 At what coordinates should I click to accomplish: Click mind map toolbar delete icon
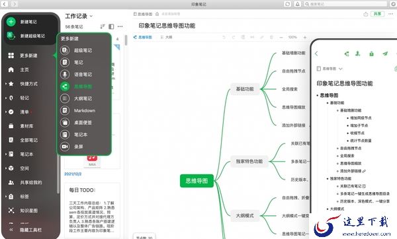coord(271,37)
